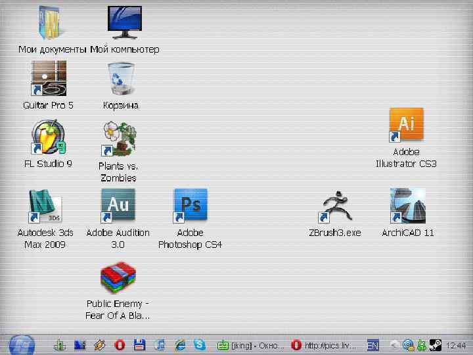Click the blue disc tray icon
Image resolution: width=473 pixels, height=355 pixels.
pyautogui.click(x=408, y=345)
